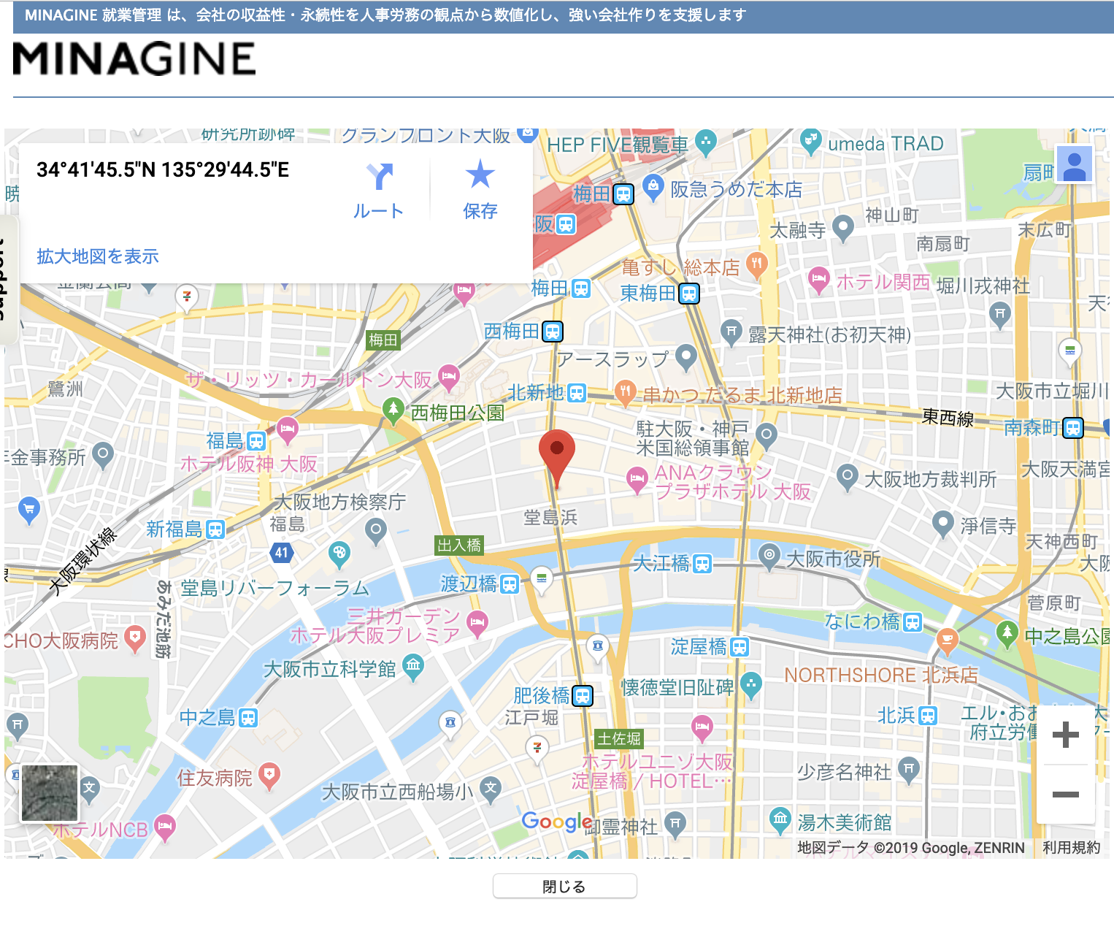Click the なにわ橋 station icon
Viewport: 1114px width, 926px height.
click(913, 622)
